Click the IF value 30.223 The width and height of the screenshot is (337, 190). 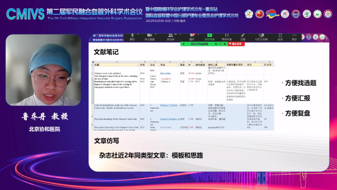(x=191, y=73)
